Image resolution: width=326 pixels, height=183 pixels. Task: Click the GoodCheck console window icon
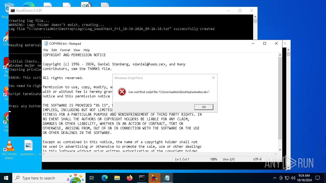click(13, 10)
